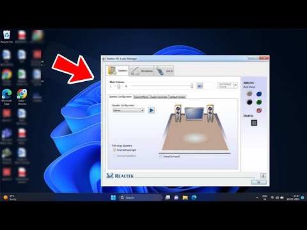The image size is (307, 230).
Task: Open the Guest - Chrome desktop shortcut
Action: [22, 97]
